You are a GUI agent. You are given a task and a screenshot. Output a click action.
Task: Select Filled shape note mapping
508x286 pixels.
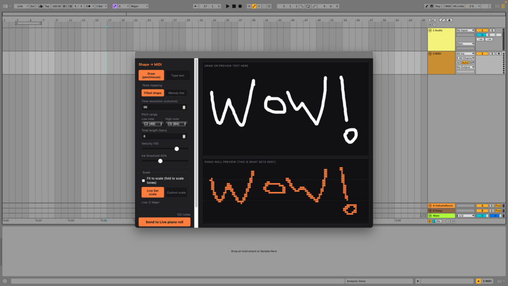click(153, 93)
